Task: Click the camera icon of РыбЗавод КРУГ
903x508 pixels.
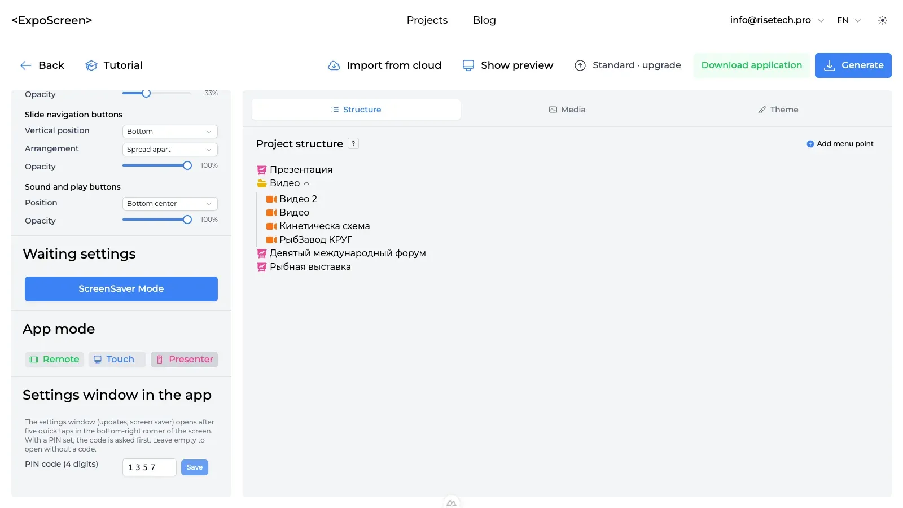Action: click(x=271, y=240)
